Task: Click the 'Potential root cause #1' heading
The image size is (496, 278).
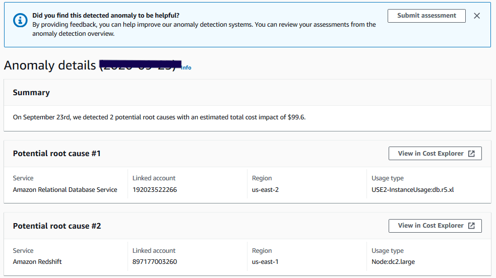Action: 56,154
